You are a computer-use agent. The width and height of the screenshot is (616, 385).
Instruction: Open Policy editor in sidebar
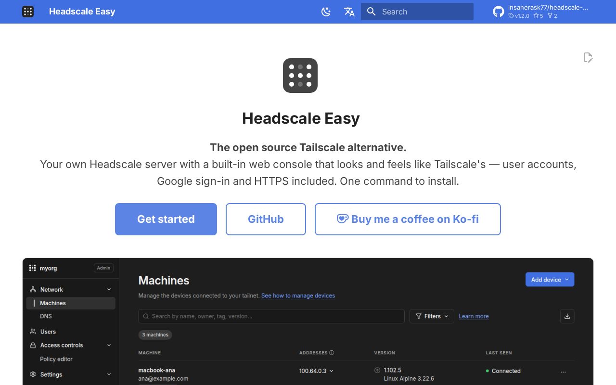56,359
